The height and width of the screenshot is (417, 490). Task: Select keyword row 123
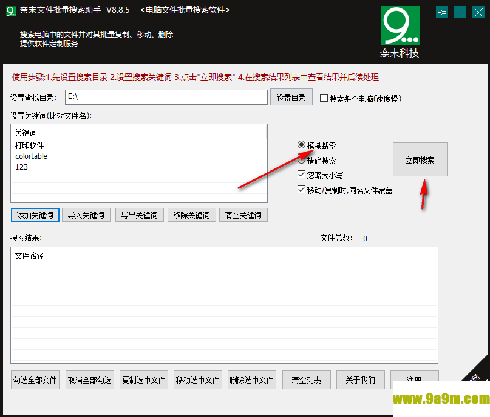pos(139,167)
